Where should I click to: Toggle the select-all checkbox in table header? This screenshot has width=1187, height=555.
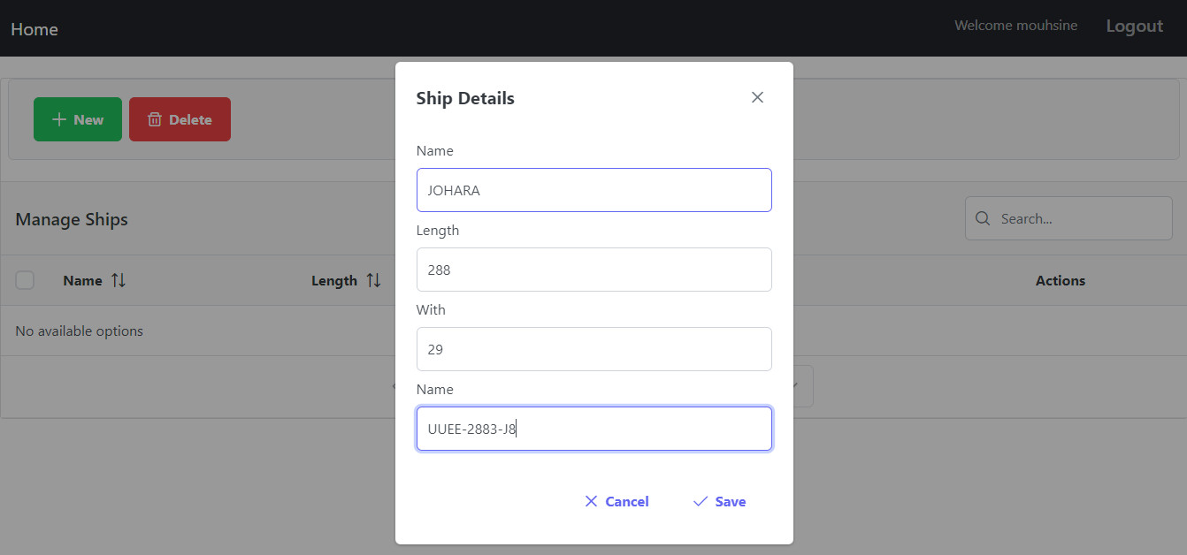[25, 280]
